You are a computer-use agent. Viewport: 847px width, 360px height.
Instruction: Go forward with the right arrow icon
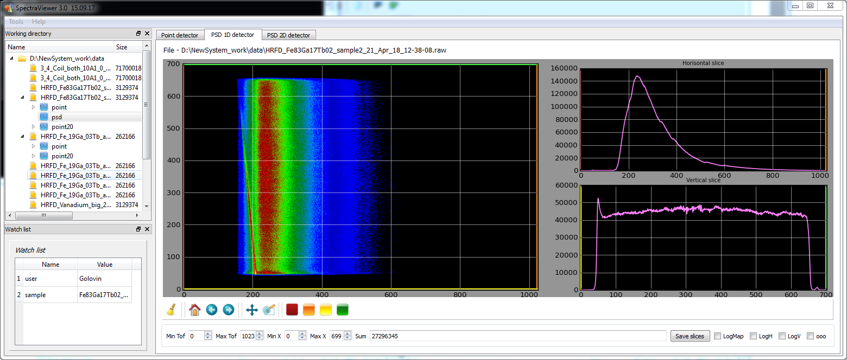click(229, 310)
